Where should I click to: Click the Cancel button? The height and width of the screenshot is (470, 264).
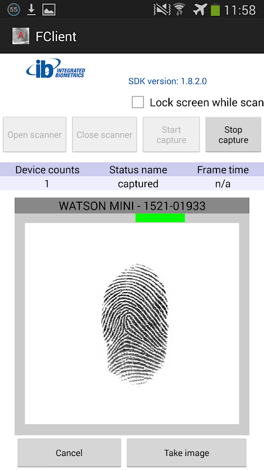tap(69, 452)
